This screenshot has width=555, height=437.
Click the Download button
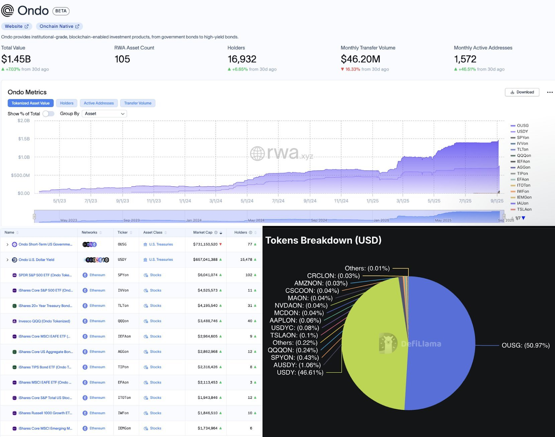point(522,92)
